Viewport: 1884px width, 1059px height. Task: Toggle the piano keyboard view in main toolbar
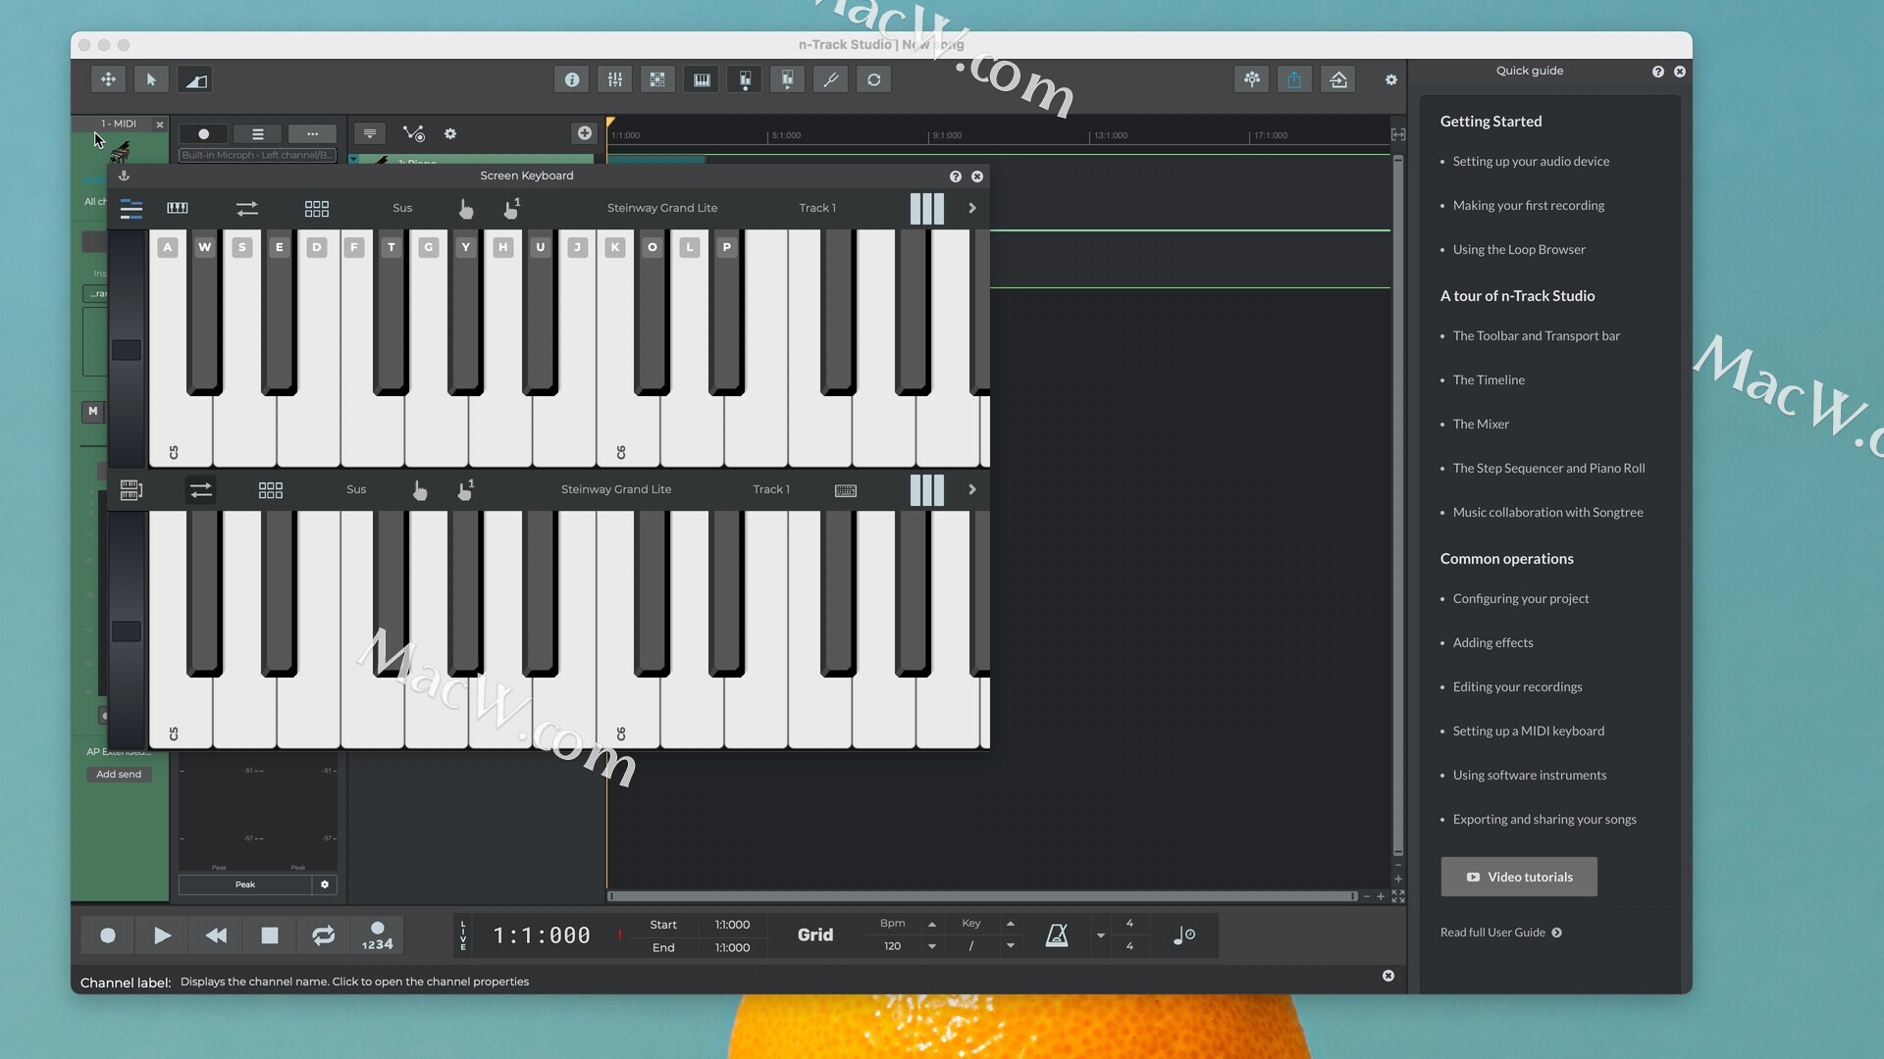pyautogui.click(x=702, y=79)
